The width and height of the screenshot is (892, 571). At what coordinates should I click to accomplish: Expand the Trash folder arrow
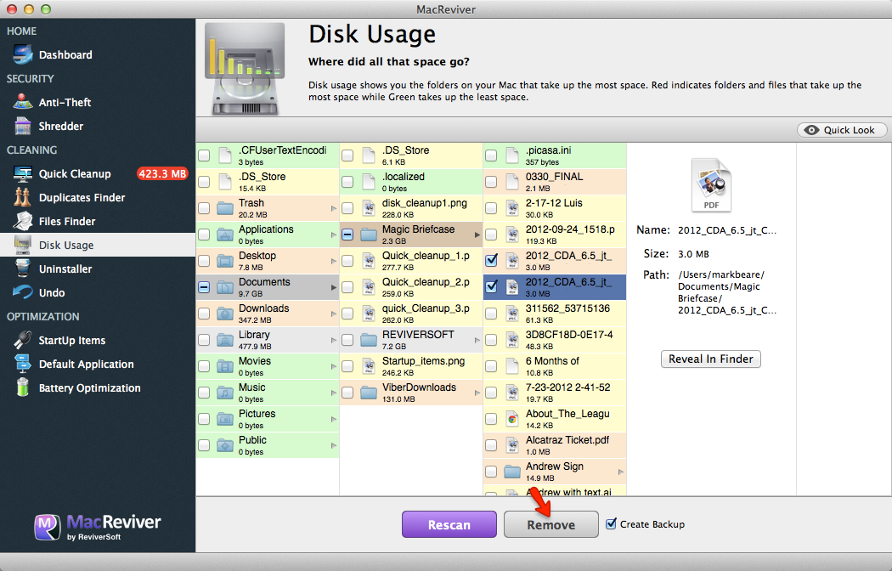[333, 208]
